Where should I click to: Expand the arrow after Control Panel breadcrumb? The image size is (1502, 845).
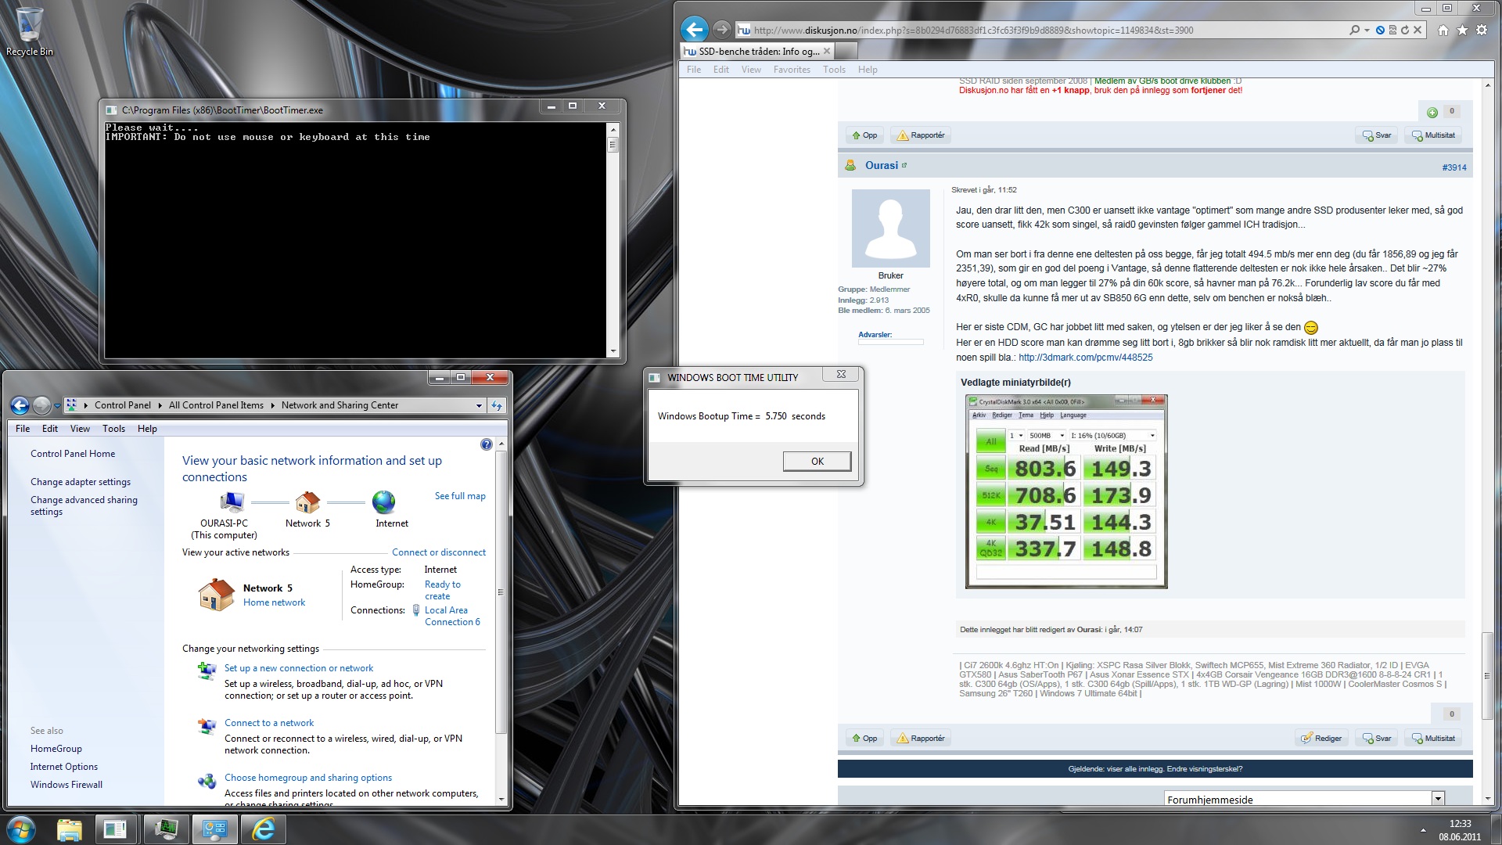coord(160,405)
